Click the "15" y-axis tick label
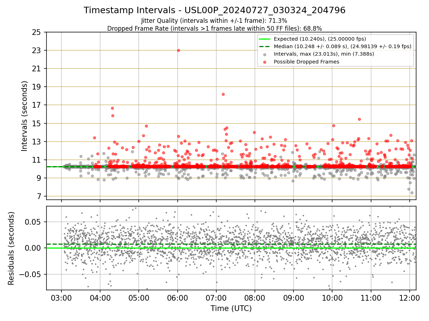The height and width of the screenshot is (321, 429). pyautogui.click(x=37, y=123)
